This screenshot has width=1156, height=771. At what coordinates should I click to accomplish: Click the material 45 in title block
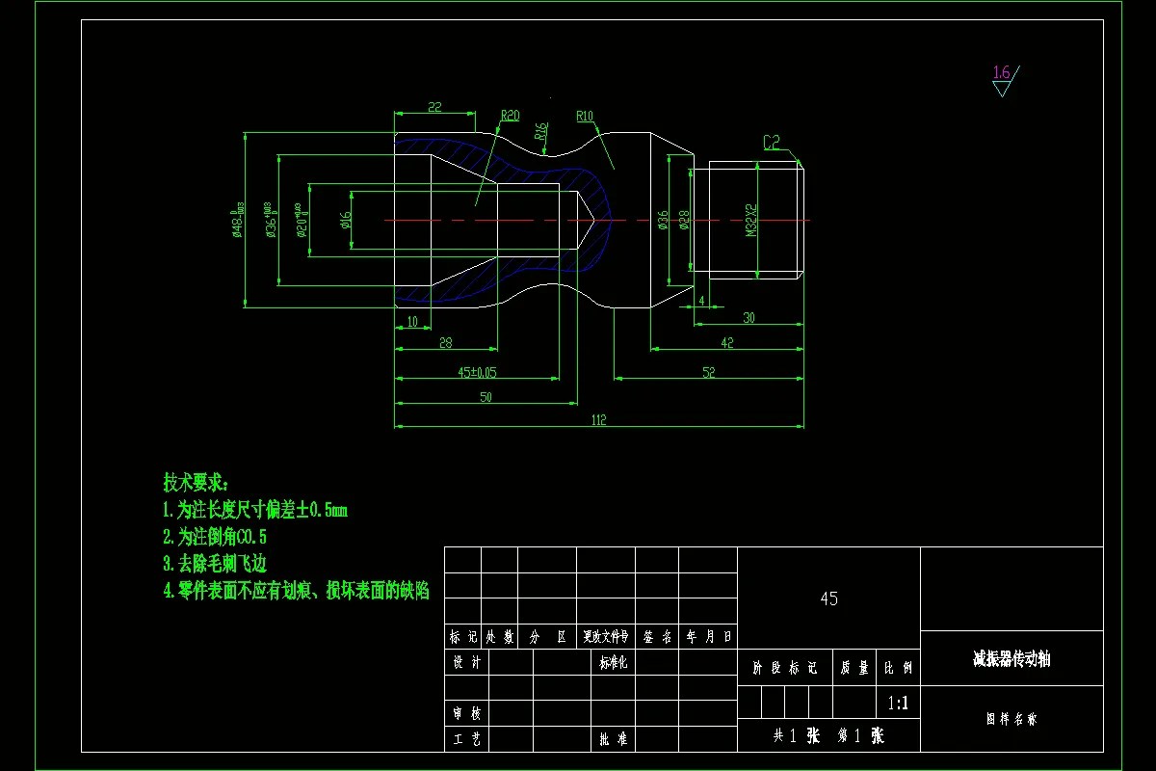pos(828,598)
